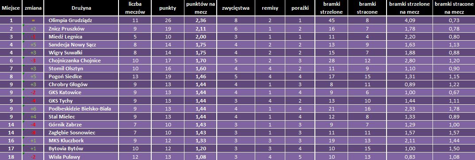Click the Miejsce column header

11,8
